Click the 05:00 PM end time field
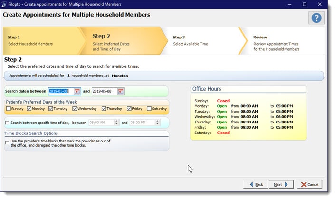Image resolution: width=335 pixels, height=199 pixels. (143, 123)
